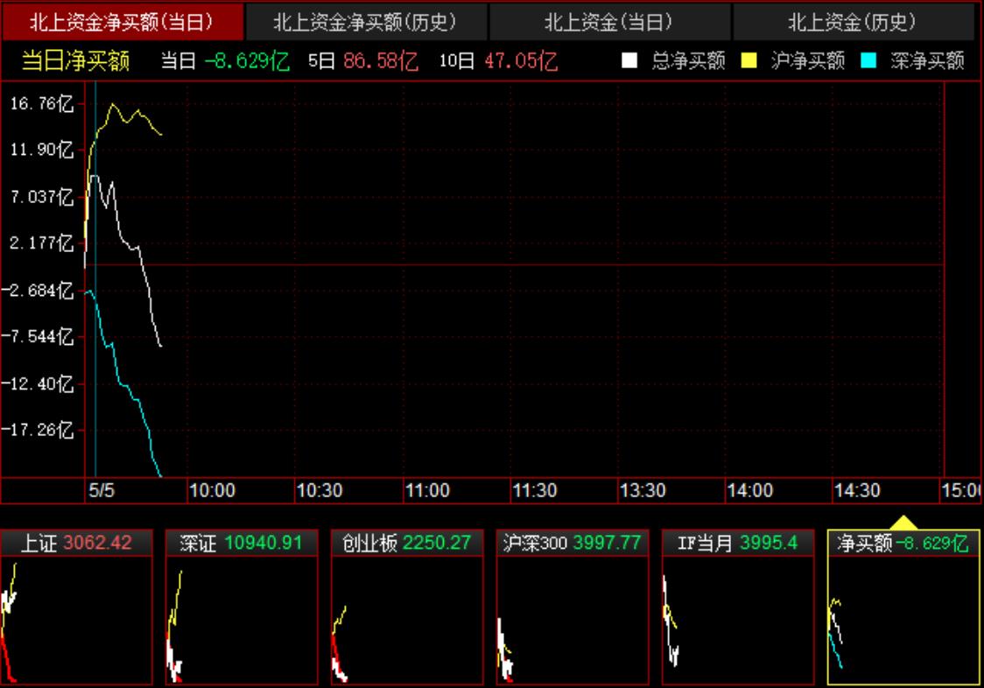Switch to 北上资金净买额(历史) tab

(365, 22)
